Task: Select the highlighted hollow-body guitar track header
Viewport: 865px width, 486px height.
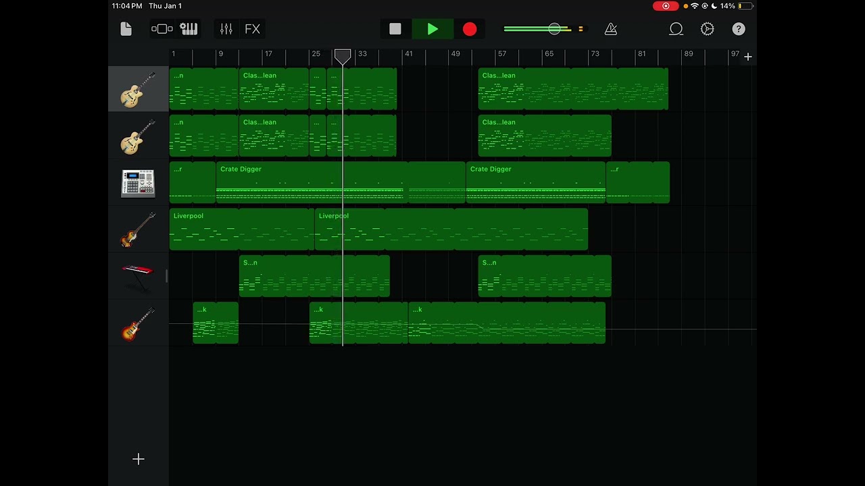Action: point(139,88)
